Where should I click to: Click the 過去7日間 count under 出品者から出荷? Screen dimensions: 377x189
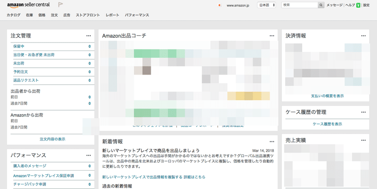pos(90,103)
